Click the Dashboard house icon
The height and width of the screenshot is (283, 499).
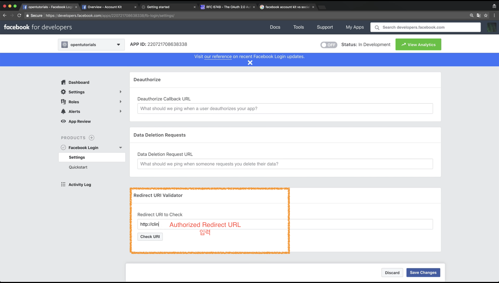[x=63, y=82]
